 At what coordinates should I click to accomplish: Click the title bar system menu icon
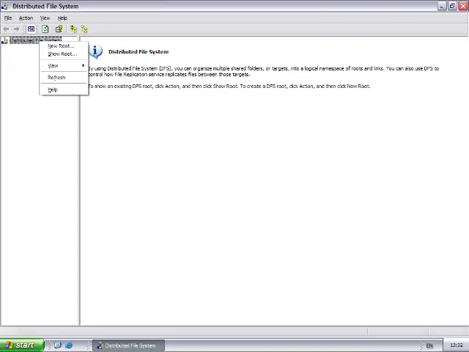coord(5,6)
